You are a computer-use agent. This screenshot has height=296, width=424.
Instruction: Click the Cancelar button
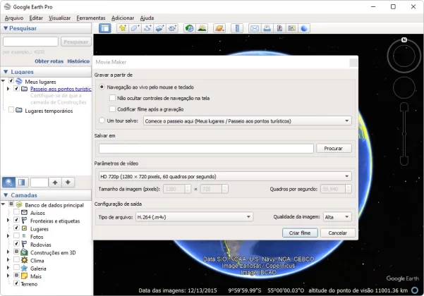click(337, 233)
